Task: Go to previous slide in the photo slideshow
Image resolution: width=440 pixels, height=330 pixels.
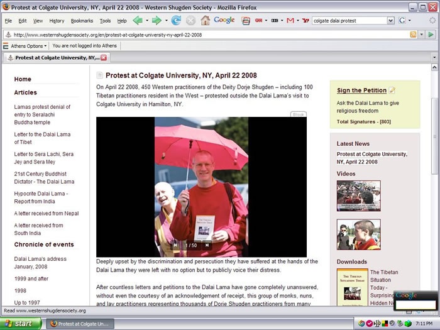Action: click(175, 245)
